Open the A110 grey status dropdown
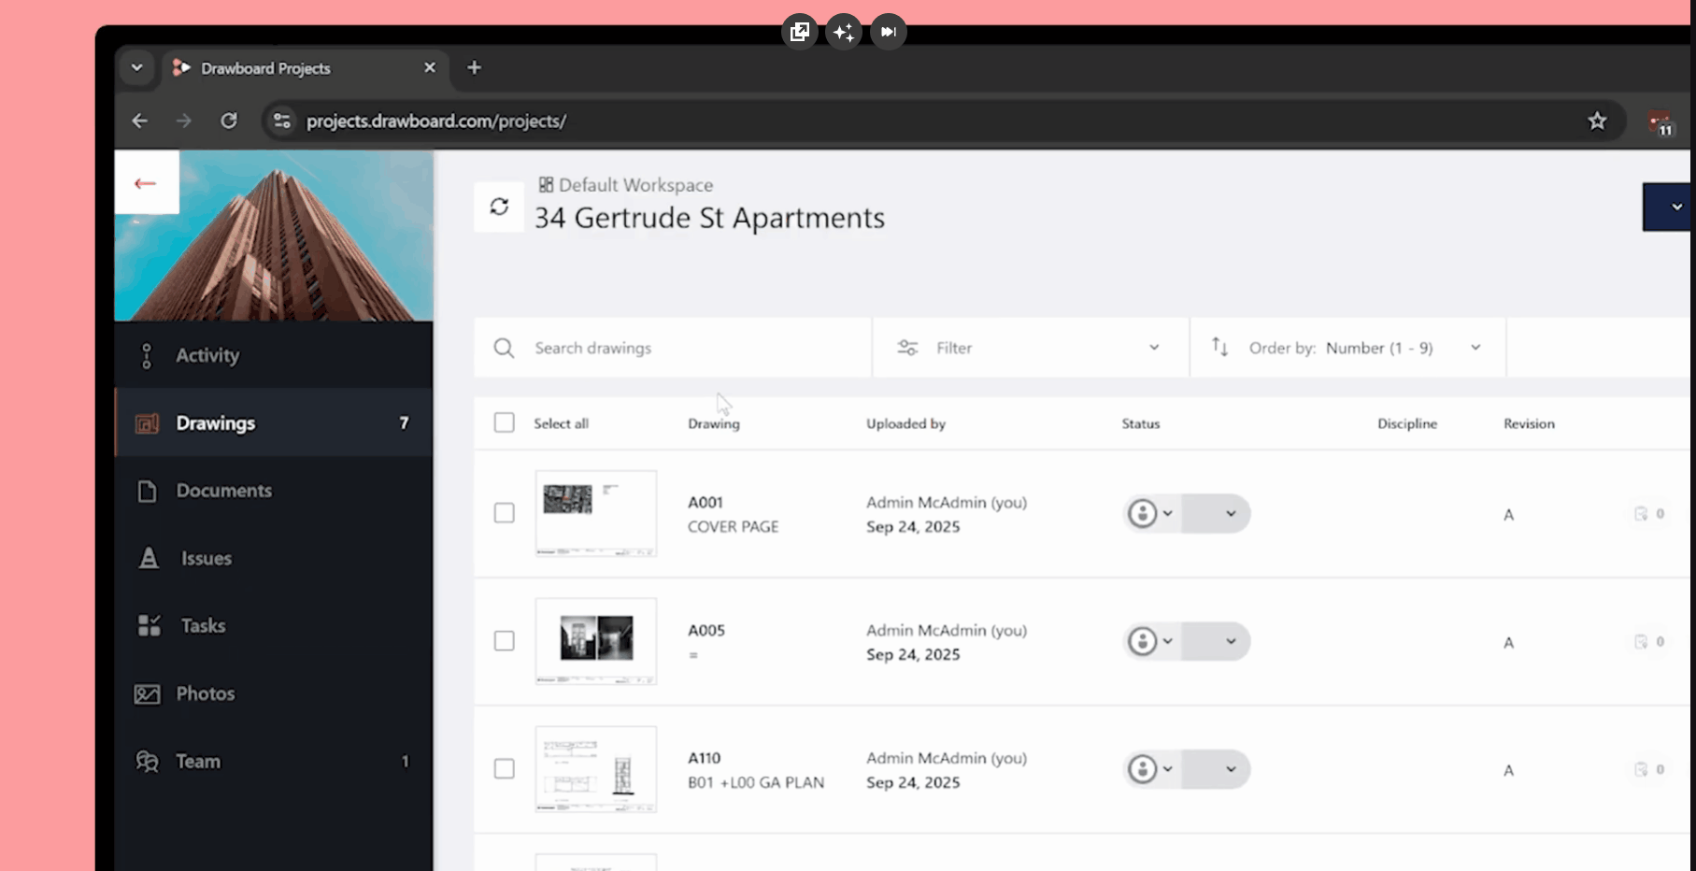 click(x=1216, y=769)
